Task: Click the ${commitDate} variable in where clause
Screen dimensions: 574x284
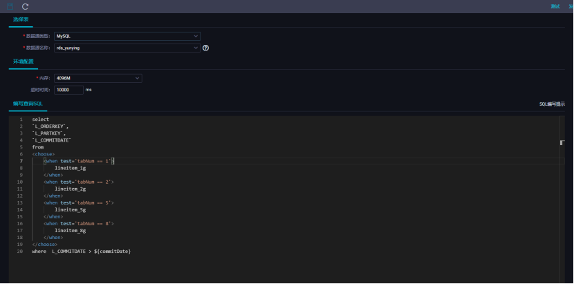Action: pos(113,252)
